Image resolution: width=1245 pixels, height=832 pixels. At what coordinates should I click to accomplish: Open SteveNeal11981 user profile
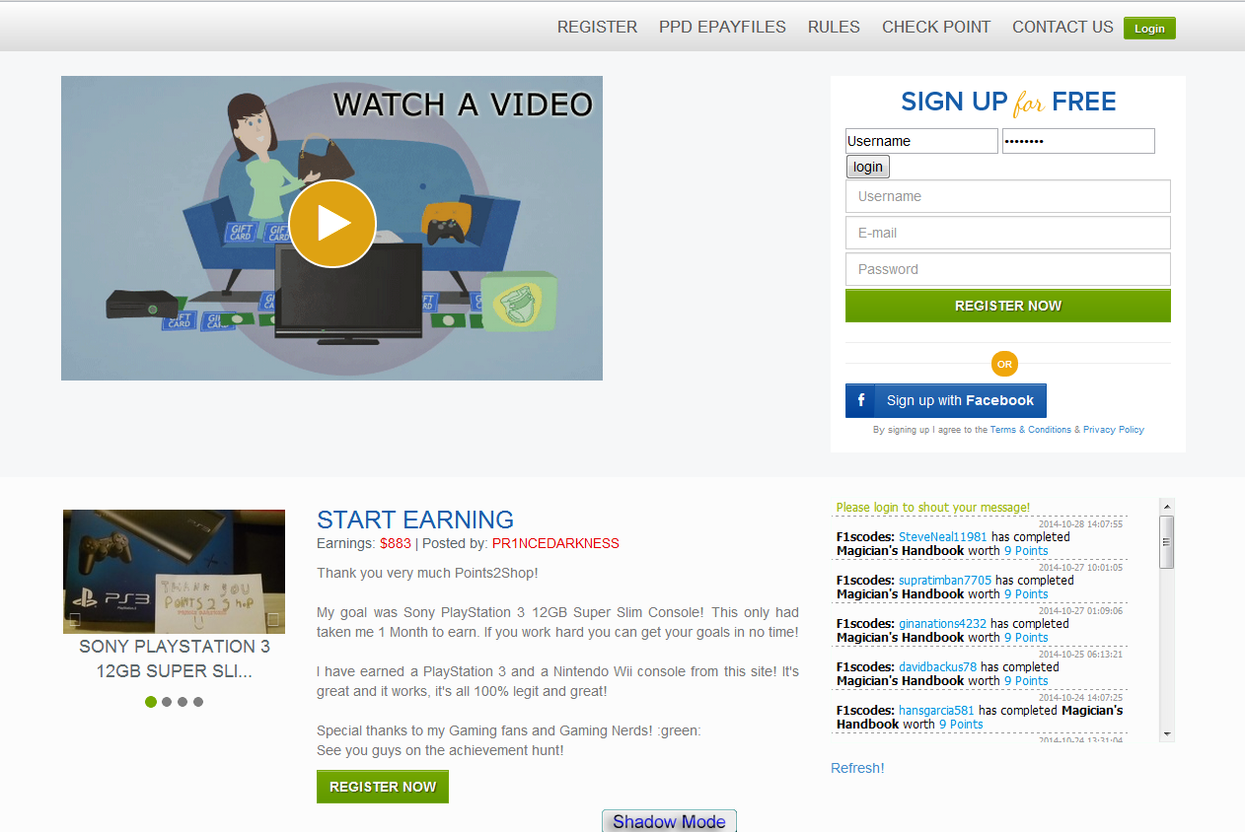pos(943,537)
